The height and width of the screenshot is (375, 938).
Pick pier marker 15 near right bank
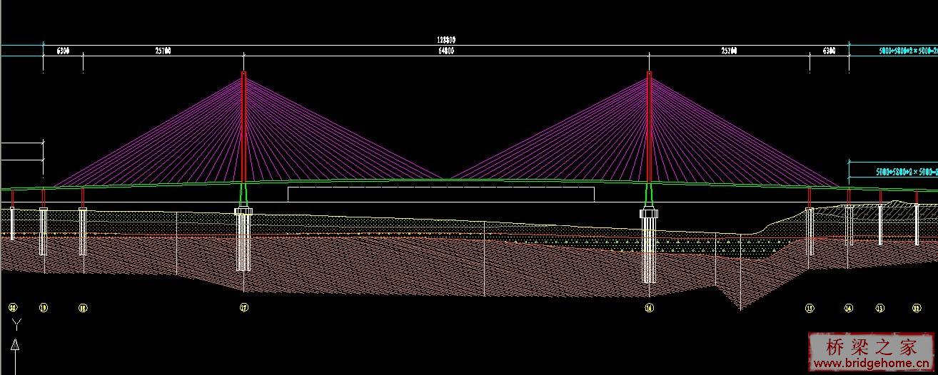pos(810,308)
